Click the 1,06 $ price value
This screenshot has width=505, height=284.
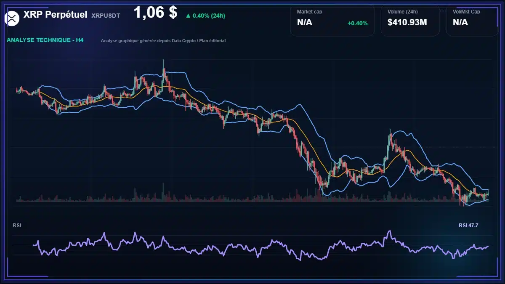pos(155,13)
